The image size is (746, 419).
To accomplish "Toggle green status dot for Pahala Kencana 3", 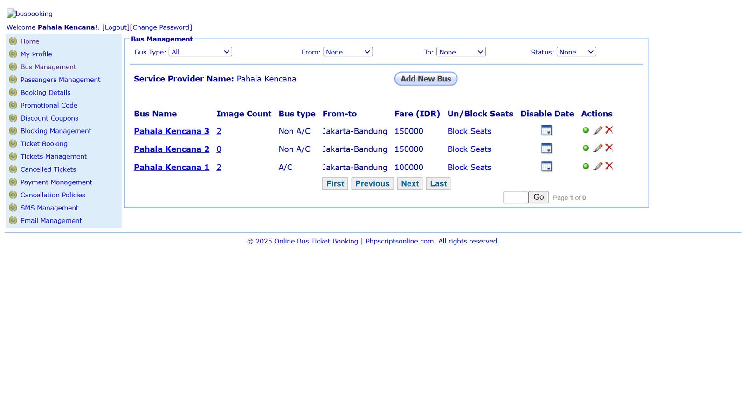I will coord(586,130).
